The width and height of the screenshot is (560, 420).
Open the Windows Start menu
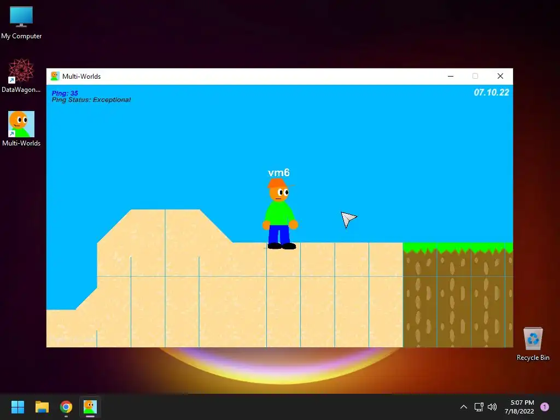(x=17, y=407)
